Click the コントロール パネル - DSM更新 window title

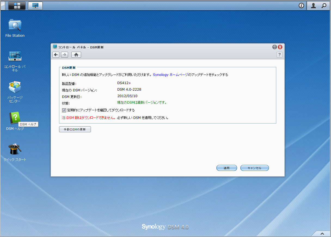point(81,47)
